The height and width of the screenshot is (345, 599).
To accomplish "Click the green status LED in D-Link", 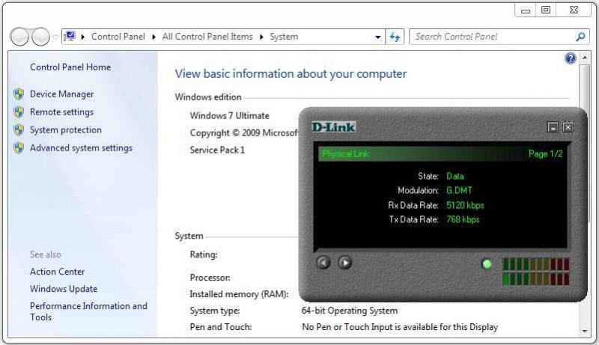I will pos(487,264).
